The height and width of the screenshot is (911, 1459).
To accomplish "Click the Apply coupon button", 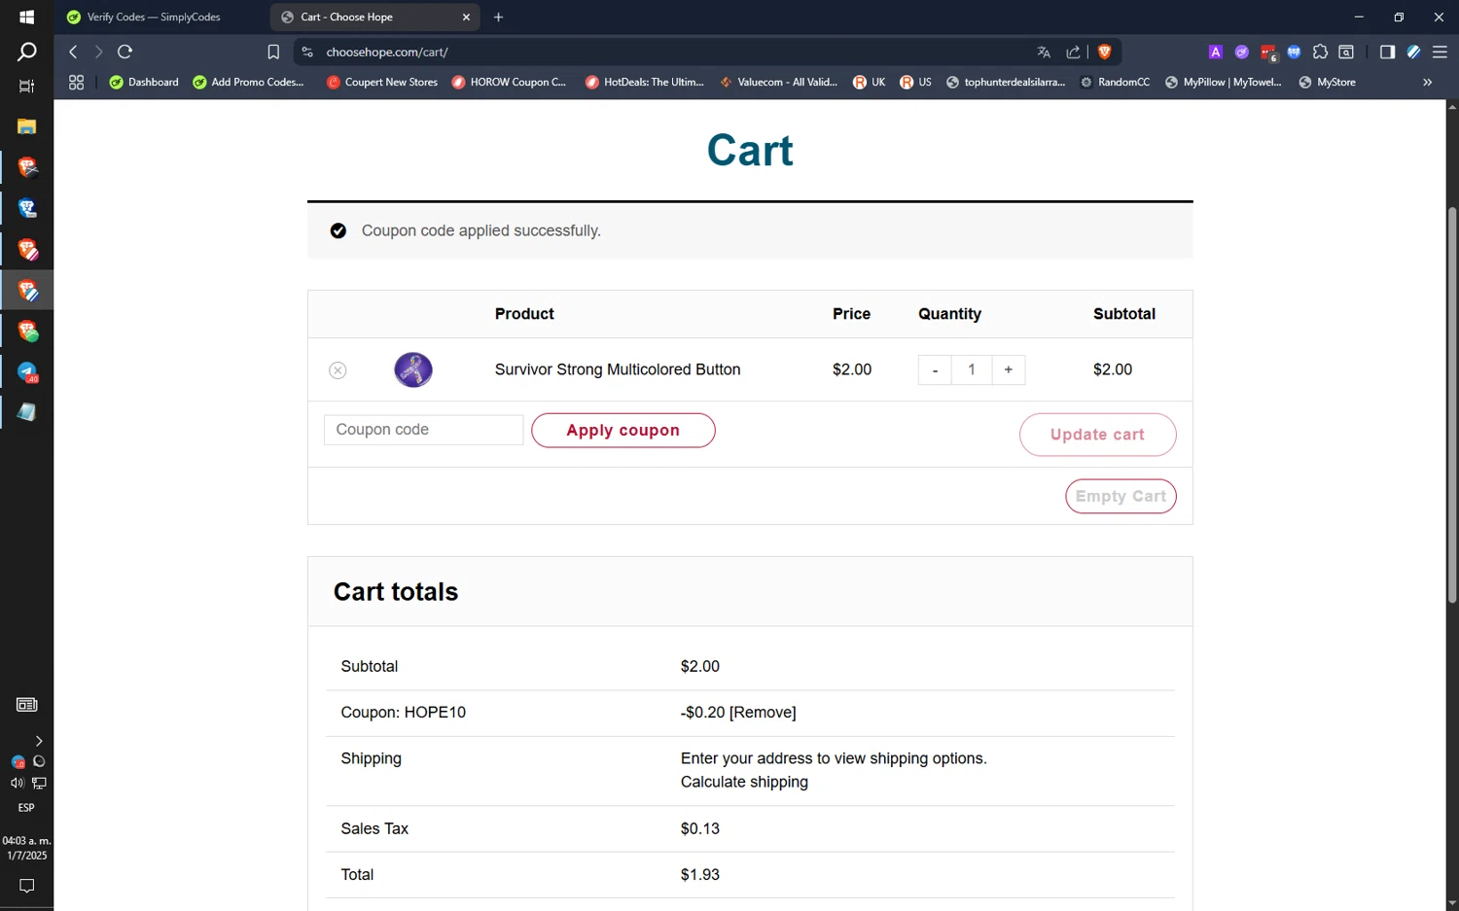I will (623, 431).
